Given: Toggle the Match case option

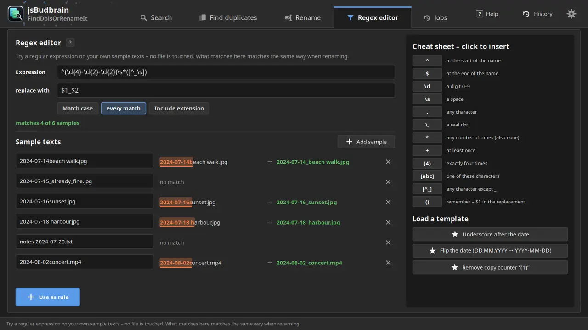Looking at the screenshot, I should coord(78,108).
